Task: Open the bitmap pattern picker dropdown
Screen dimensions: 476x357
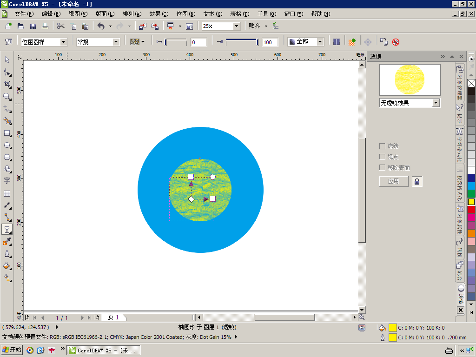Action: [143, 42]
